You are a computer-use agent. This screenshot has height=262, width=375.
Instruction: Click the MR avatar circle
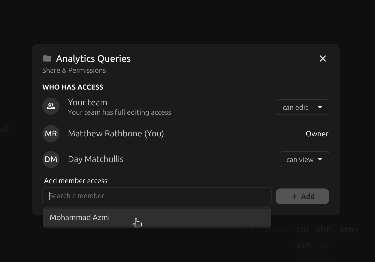point(51,134)
